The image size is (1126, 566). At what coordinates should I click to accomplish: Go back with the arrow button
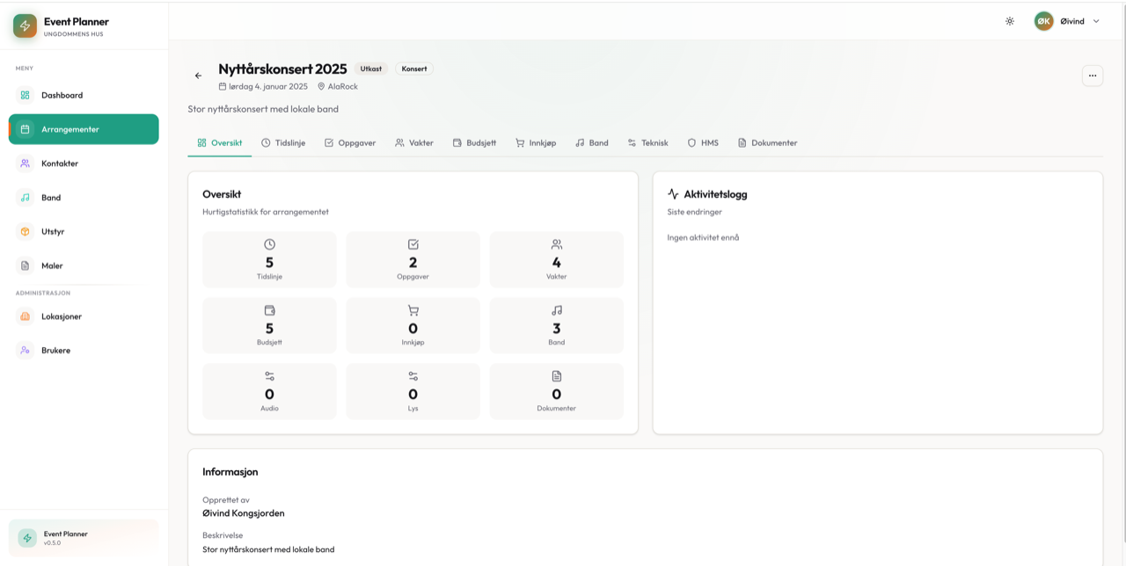[x=198, y=76]
